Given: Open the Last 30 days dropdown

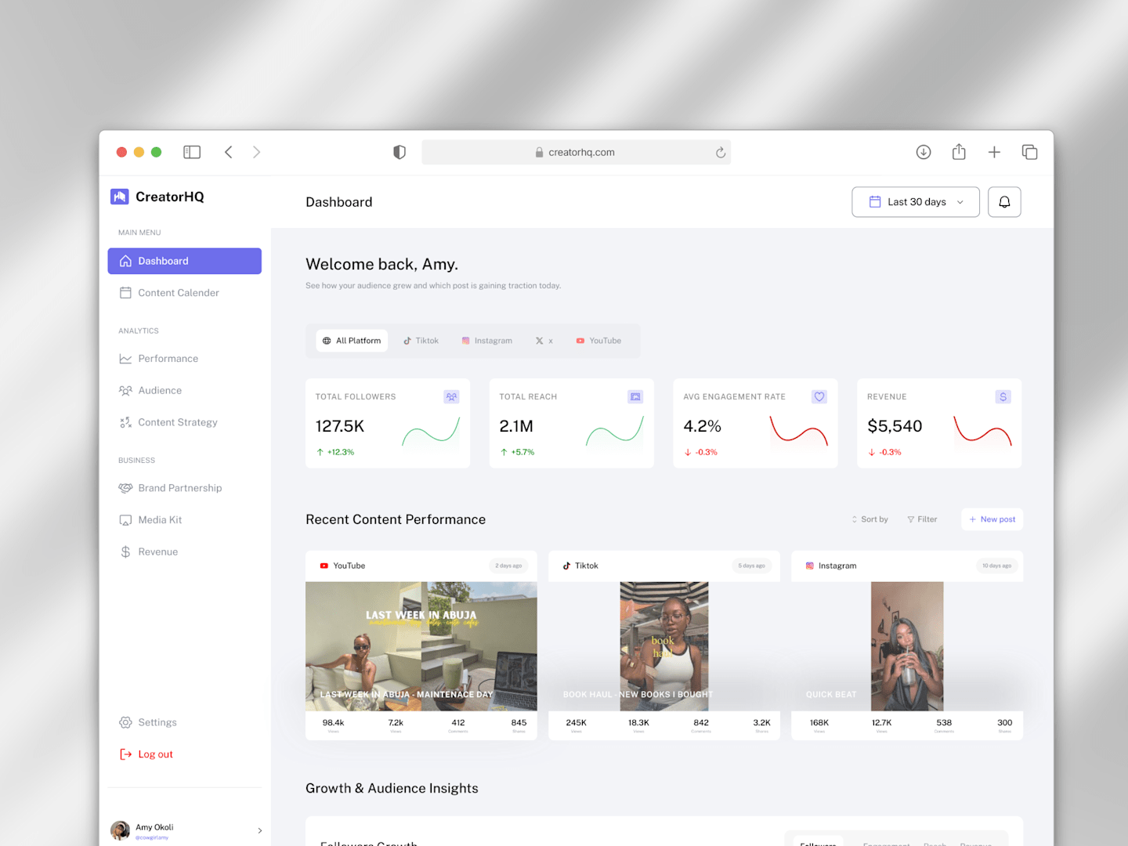Looking at the screenshot, I should (x=916, y=202).
